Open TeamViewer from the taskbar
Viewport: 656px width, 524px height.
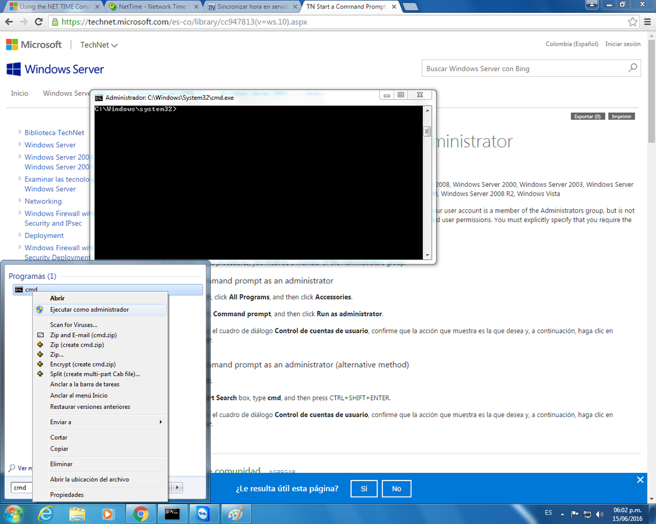(x=203, y=514)
